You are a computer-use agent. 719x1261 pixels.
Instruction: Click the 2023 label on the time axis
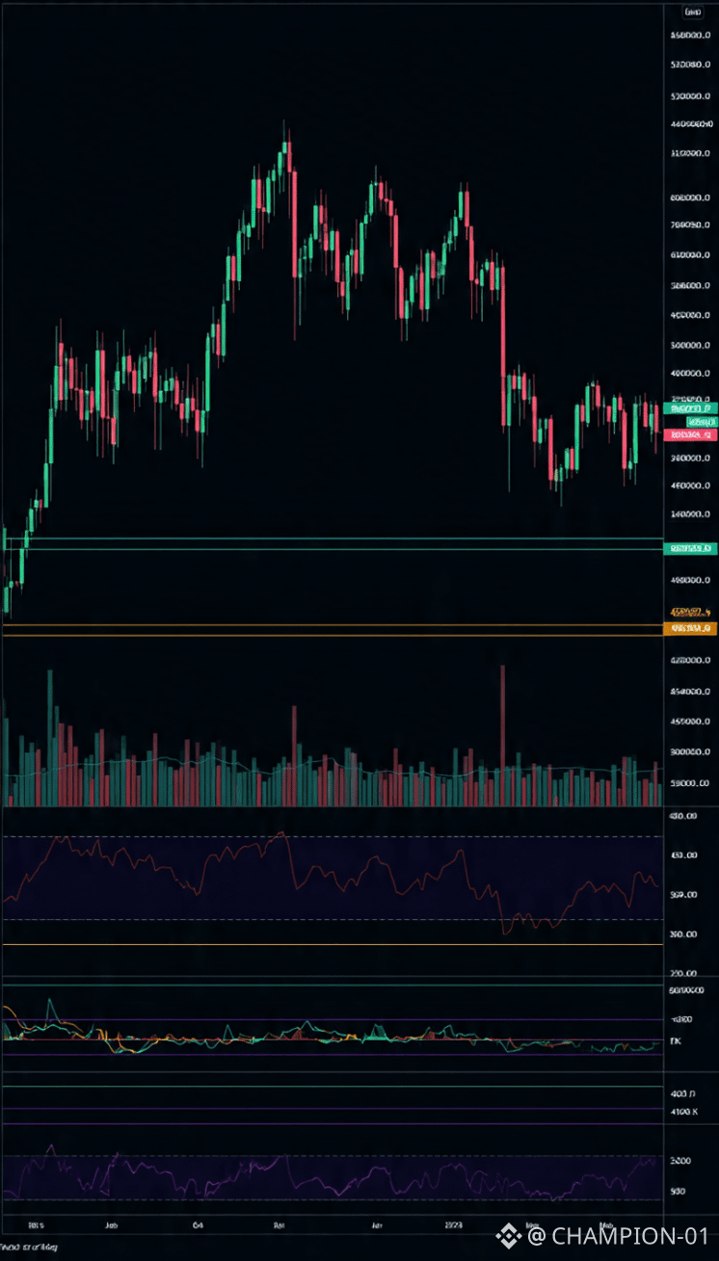click(452, 1226)
